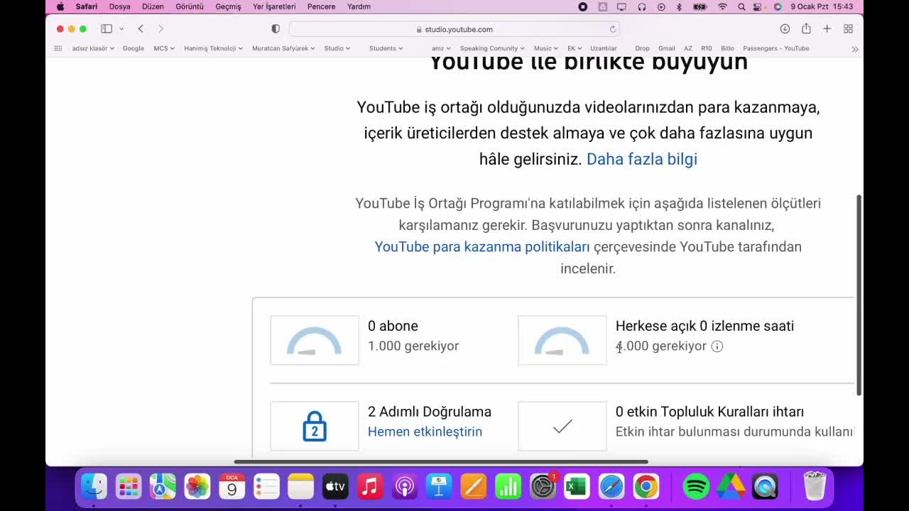The height and width of the screenshot is (511, 909).
Task: Open Control Center in menu bar
Action: [759, 6]
